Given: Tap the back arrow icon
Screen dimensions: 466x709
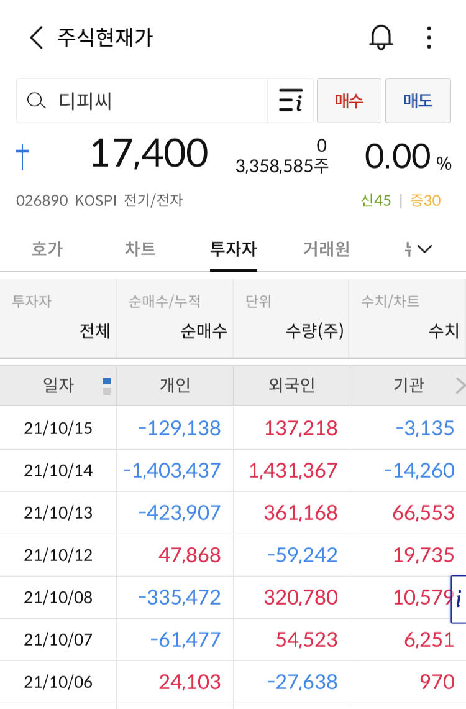Looking at the screenshot, I should [37, 38].
